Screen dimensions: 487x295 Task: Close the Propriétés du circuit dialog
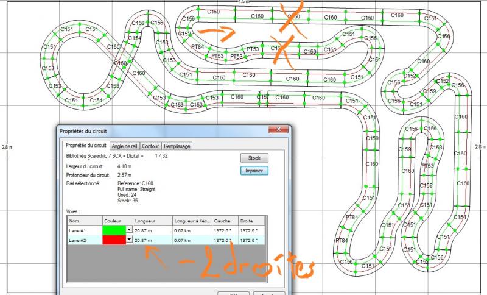[x=279, y=130]
